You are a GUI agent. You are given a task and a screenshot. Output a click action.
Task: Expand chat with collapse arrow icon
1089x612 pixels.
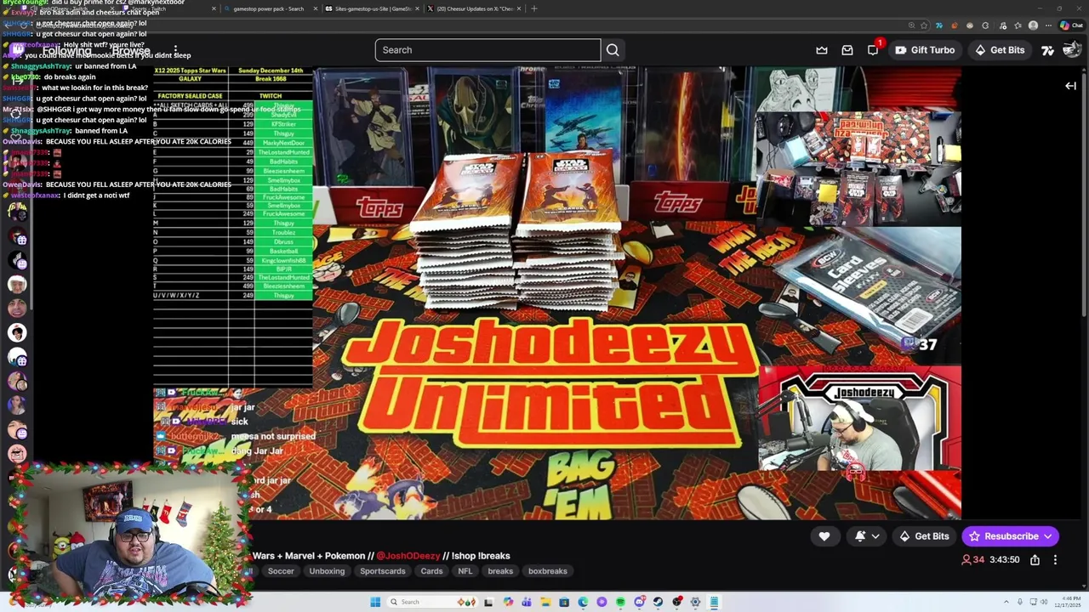(x=1070, y=86)
